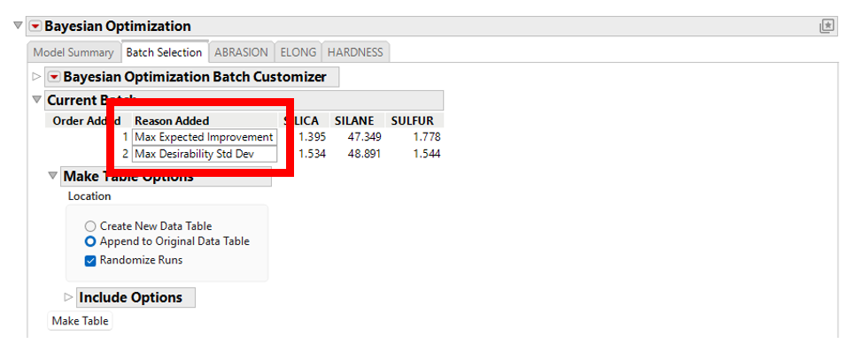Screen dimensions: 852x359
Task: Click the SULFUR value 1.778
Action: coord(427,137)
